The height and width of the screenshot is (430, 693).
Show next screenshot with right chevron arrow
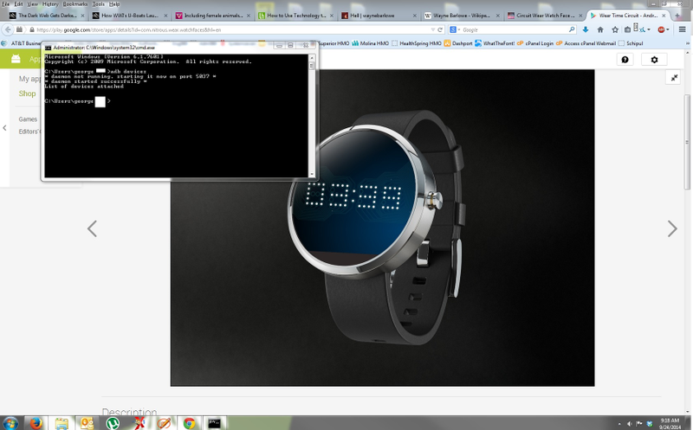(672, 228)
